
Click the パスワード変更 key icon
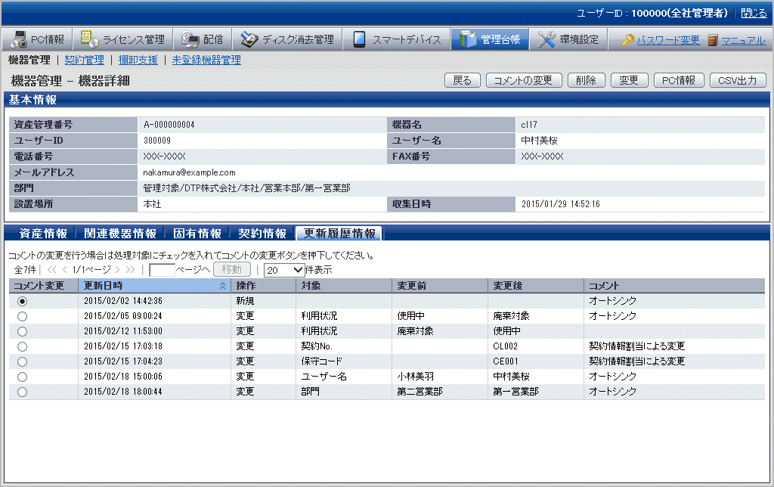(x=628, y=41)
